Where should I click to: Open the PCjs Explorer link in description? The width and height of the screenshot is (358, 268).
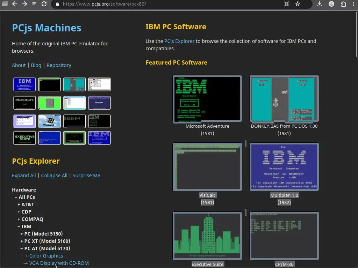click(x=179, y=41)
